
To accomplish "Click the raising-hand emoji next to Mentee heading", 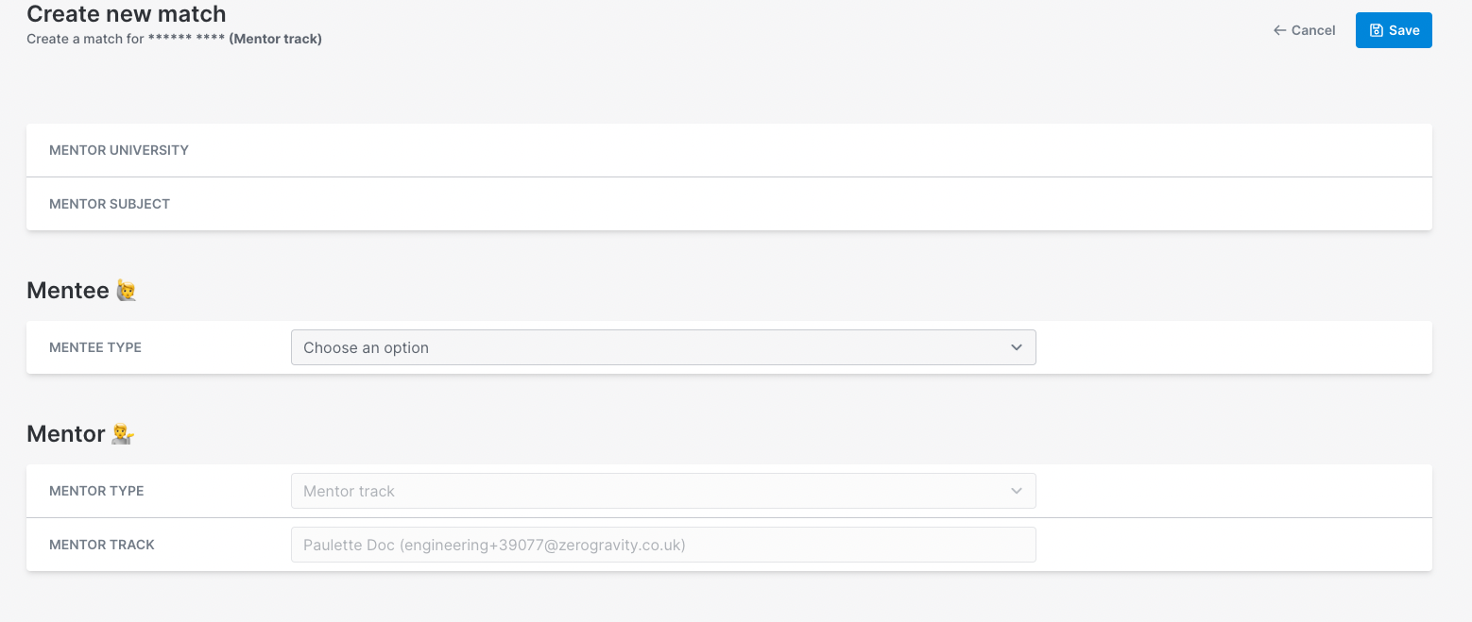I will [126, 291].
